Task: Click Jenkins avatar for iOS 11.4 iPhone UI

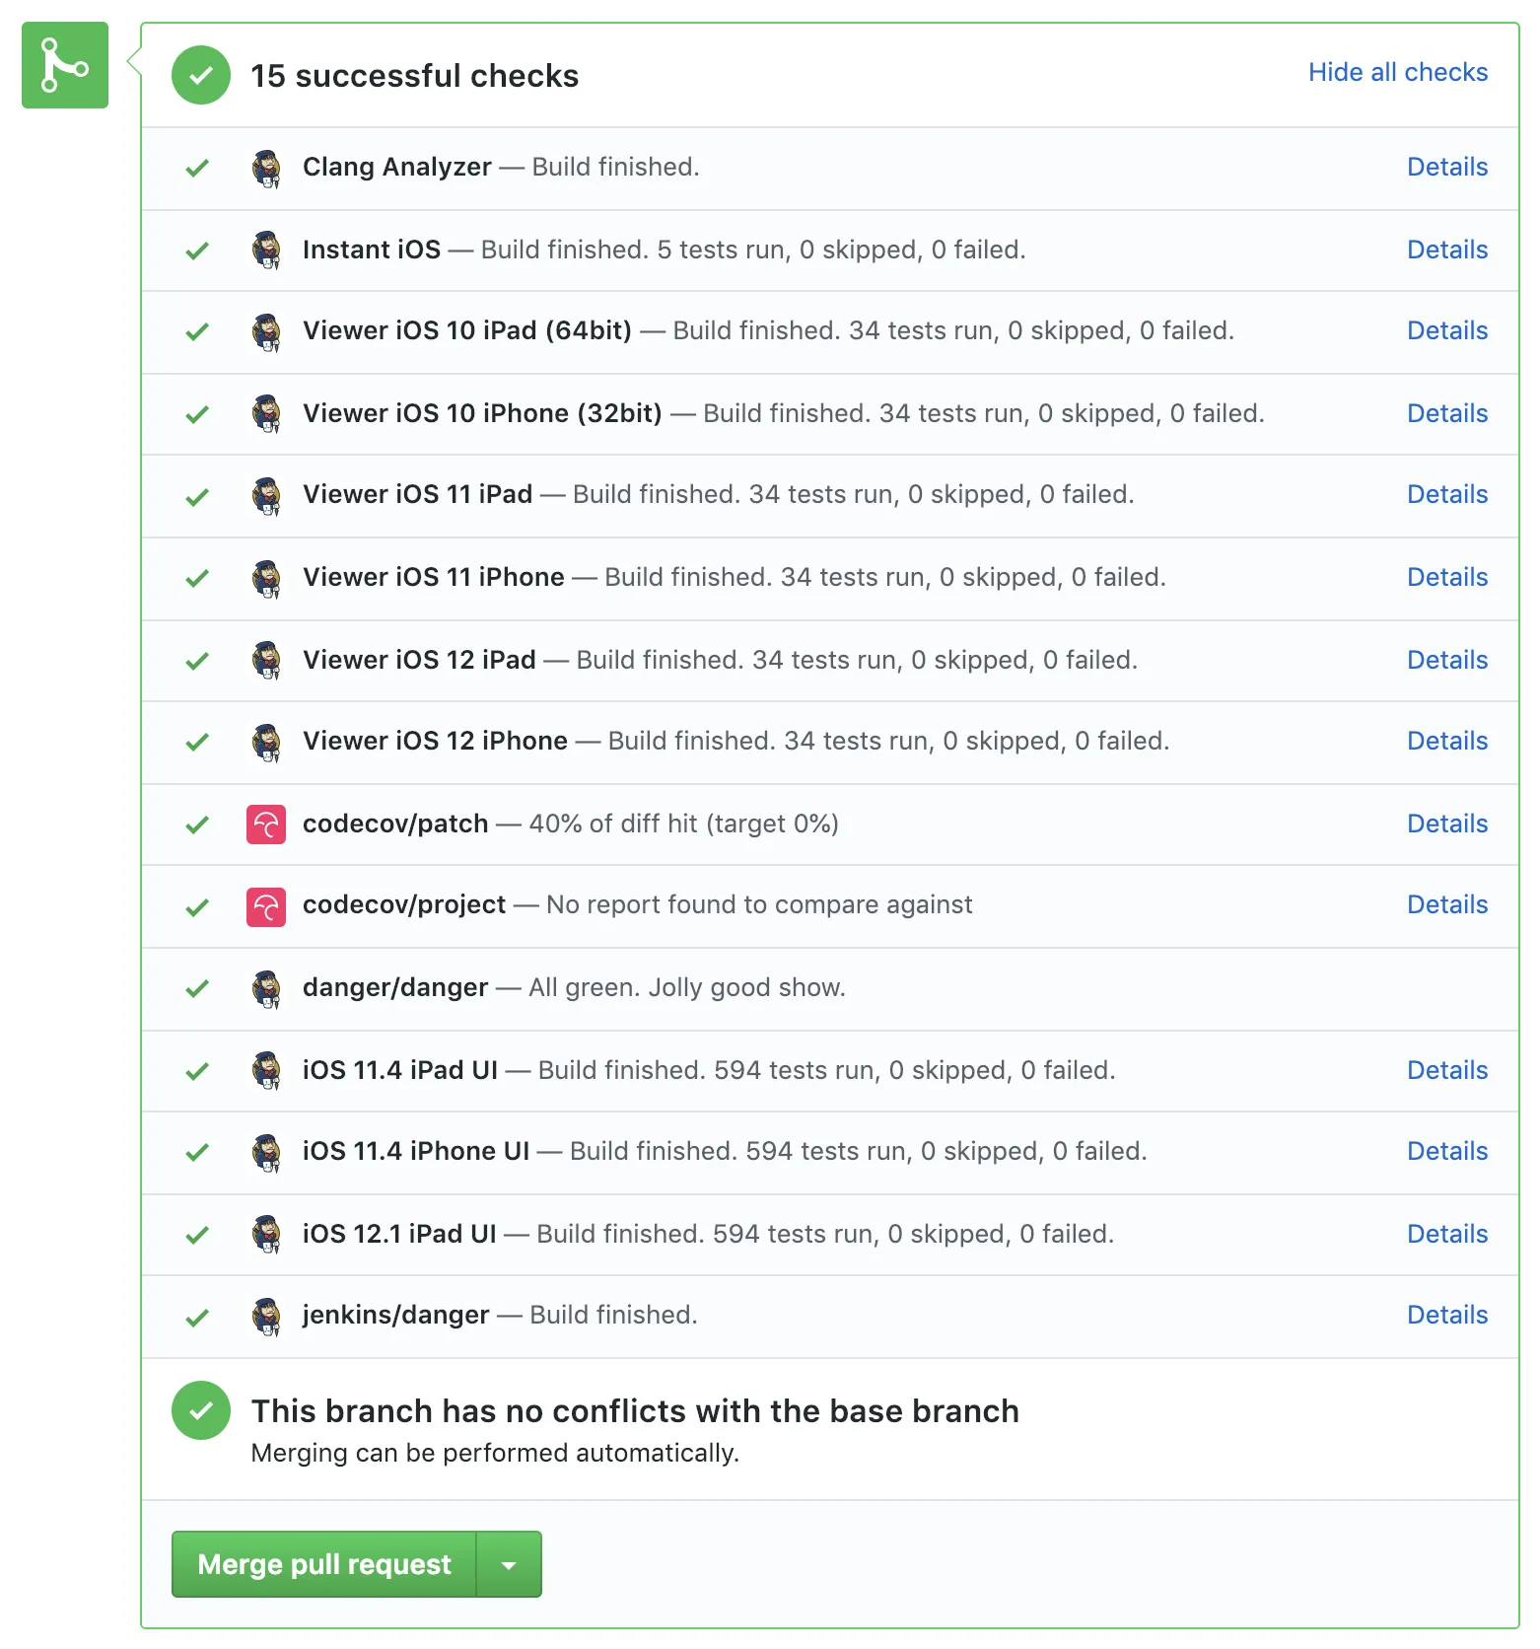Action: [266, 1152]
